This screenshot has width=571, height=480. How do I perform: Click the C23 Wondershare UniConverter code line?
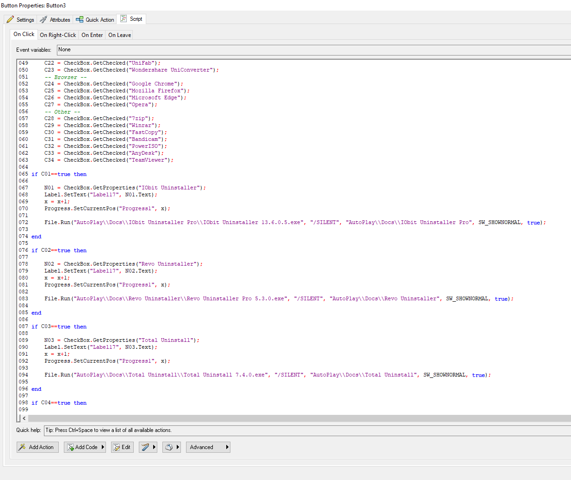click(131, 70)
